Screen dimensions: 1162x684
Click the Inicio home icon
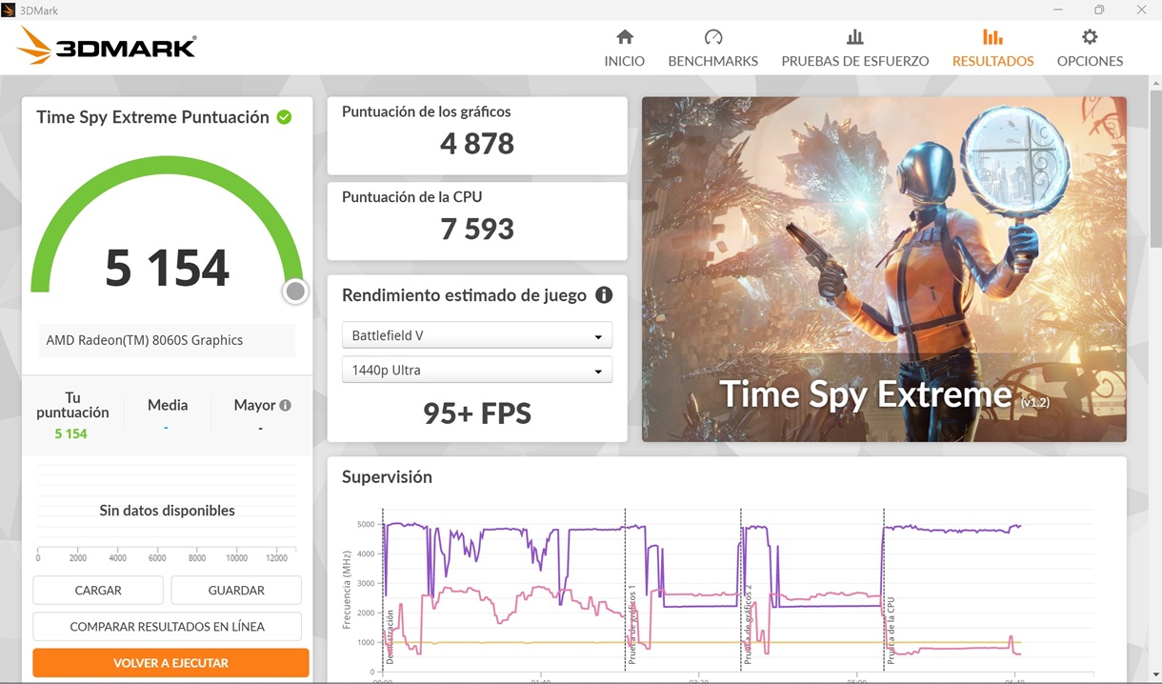click(x=625, y=37)
